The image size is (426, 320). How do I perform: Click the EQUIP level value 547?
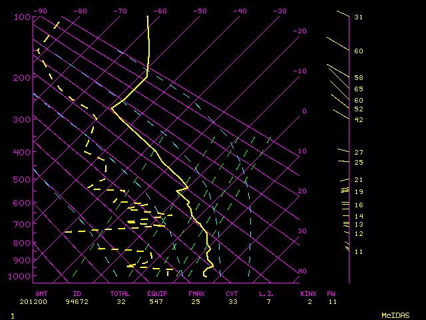tap(157, 301)
